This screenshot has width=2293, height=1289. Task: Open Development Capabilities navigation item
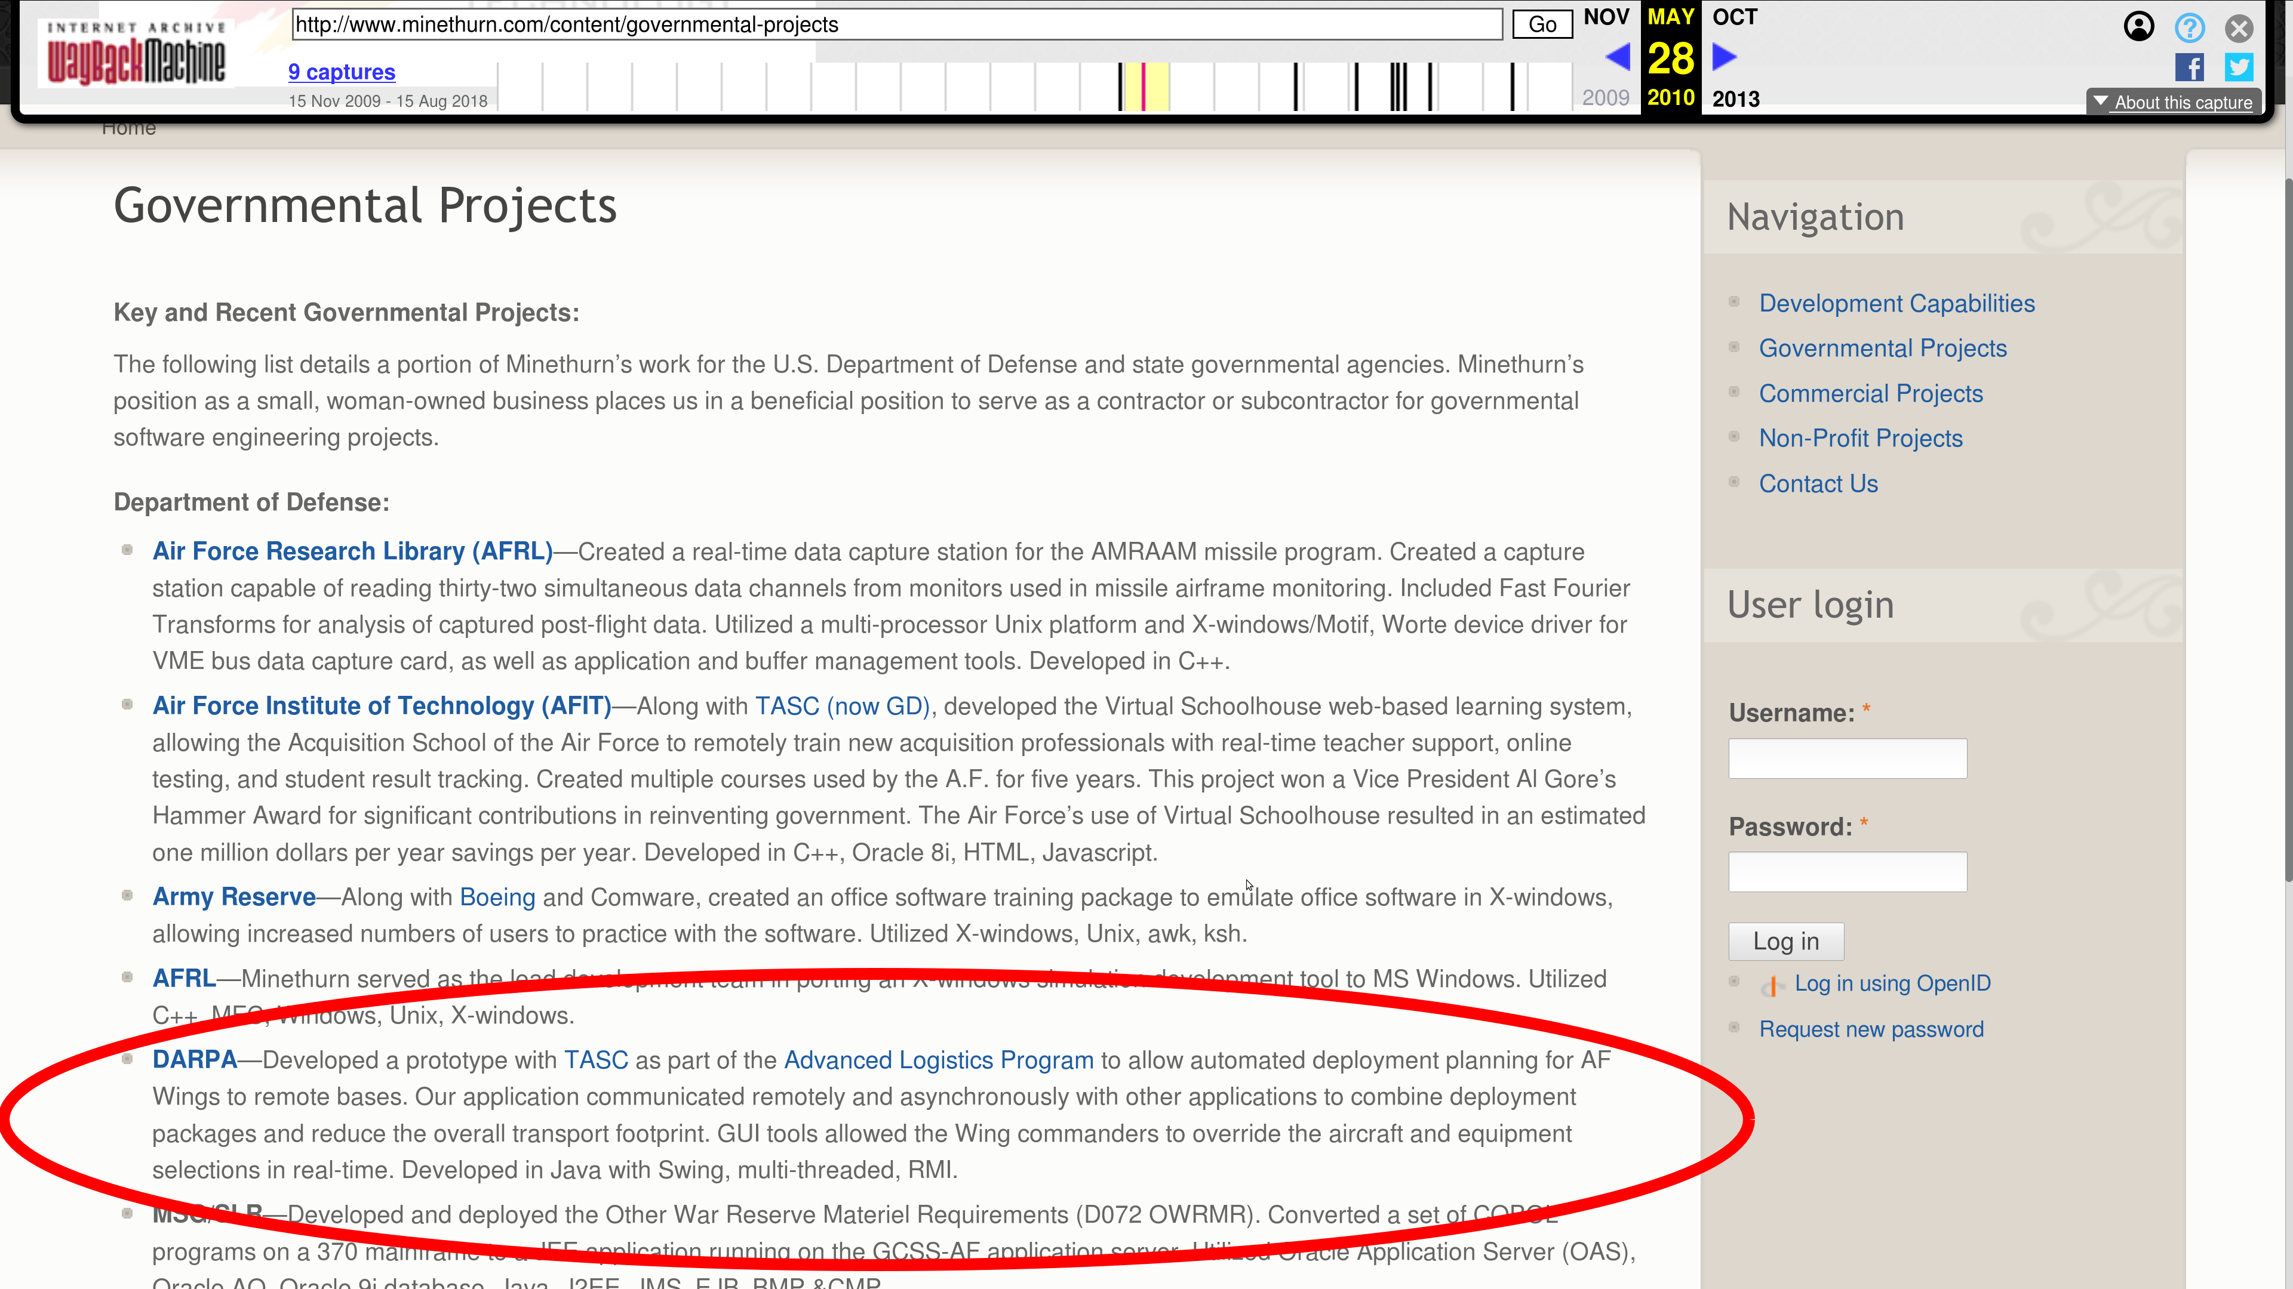(x=1897, y=303)
